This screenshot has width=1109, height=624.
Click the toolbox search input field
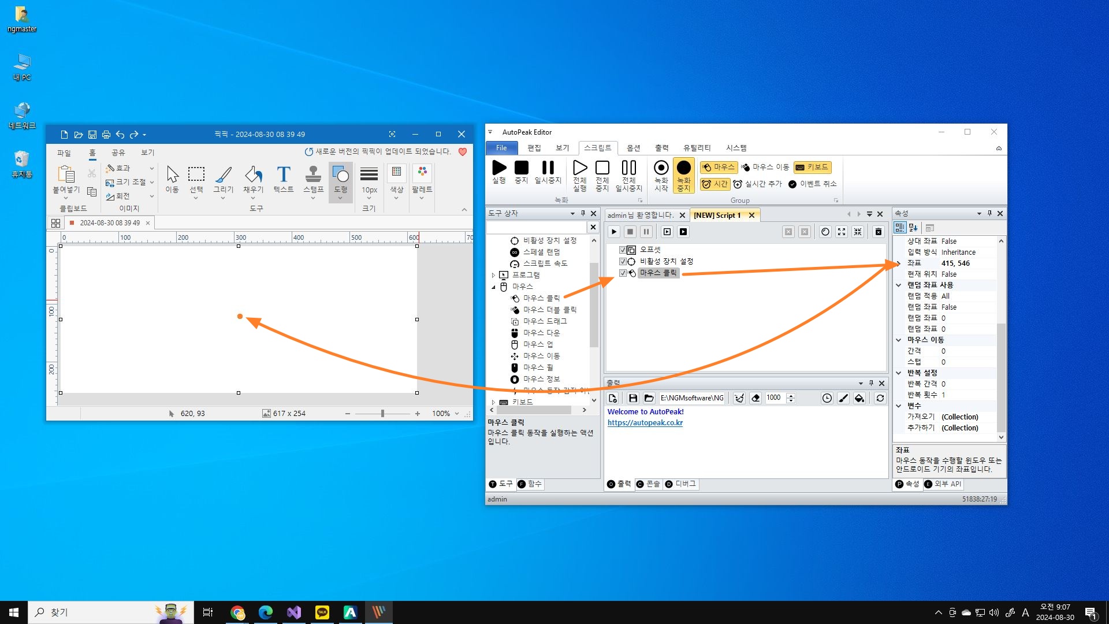[536, 228]
